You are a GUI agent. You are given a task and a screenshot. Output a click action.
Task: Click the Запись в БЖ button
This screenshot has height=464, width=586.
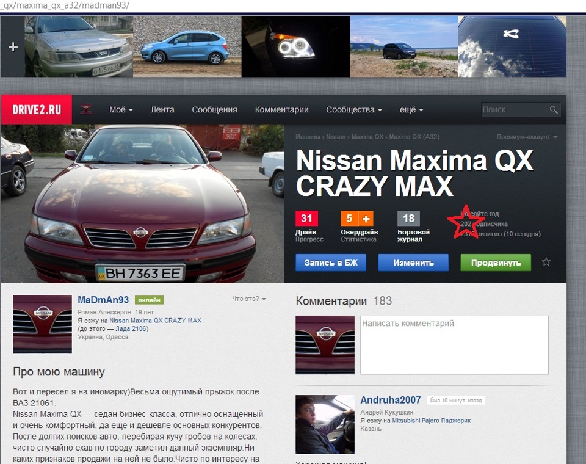click(331, 263)
